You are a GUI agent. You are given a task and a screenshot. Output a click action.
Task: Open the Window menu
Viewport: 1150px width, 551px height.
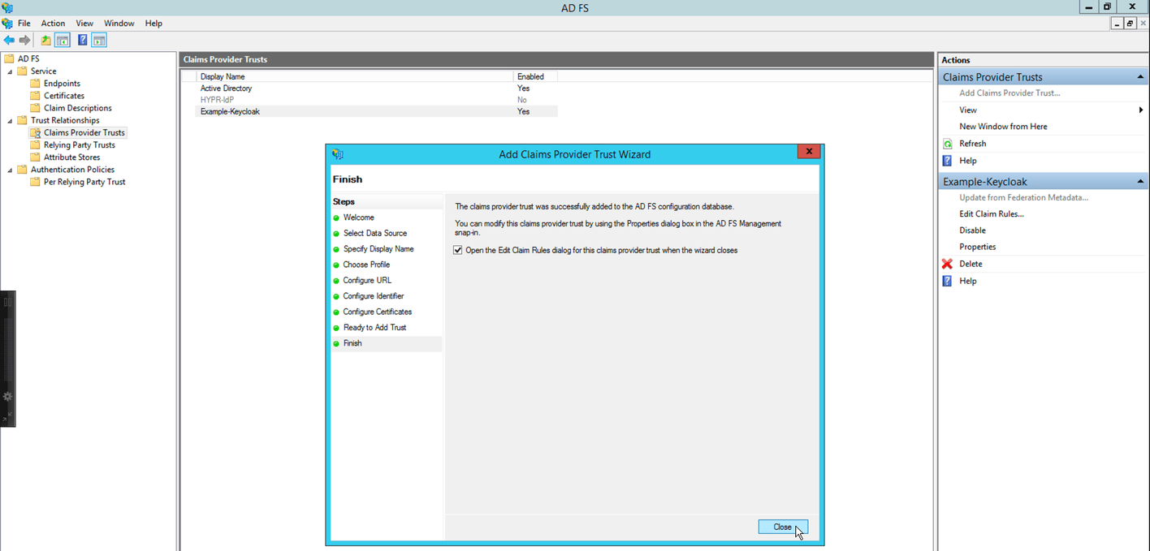coord(119,24)
